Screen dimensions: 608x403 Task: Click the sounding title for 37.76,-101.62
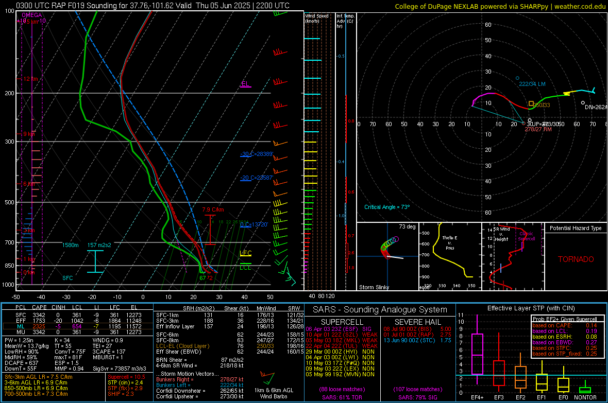pos(153,6)
